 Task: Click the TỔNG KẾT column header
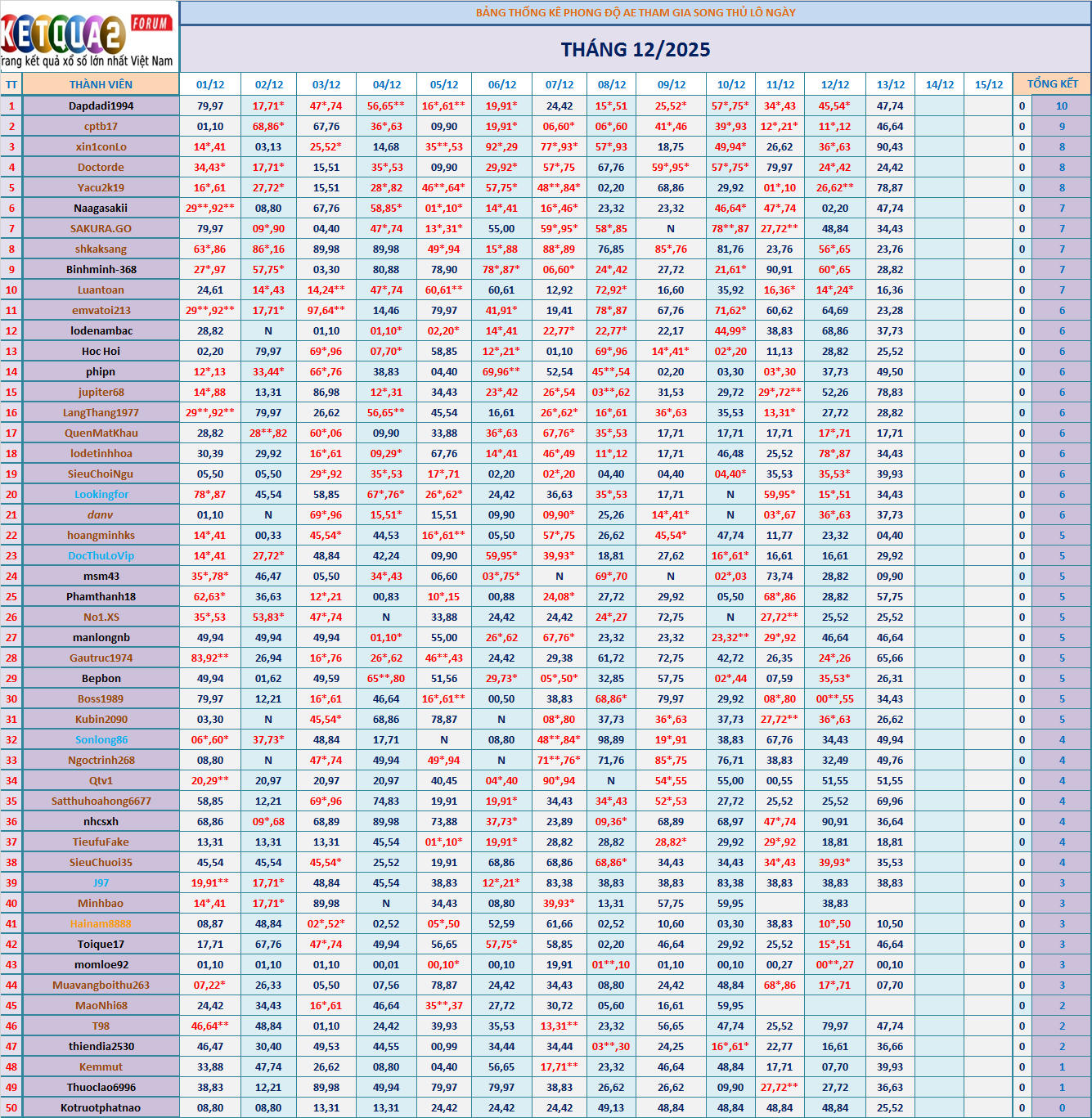pos(1052,83)
